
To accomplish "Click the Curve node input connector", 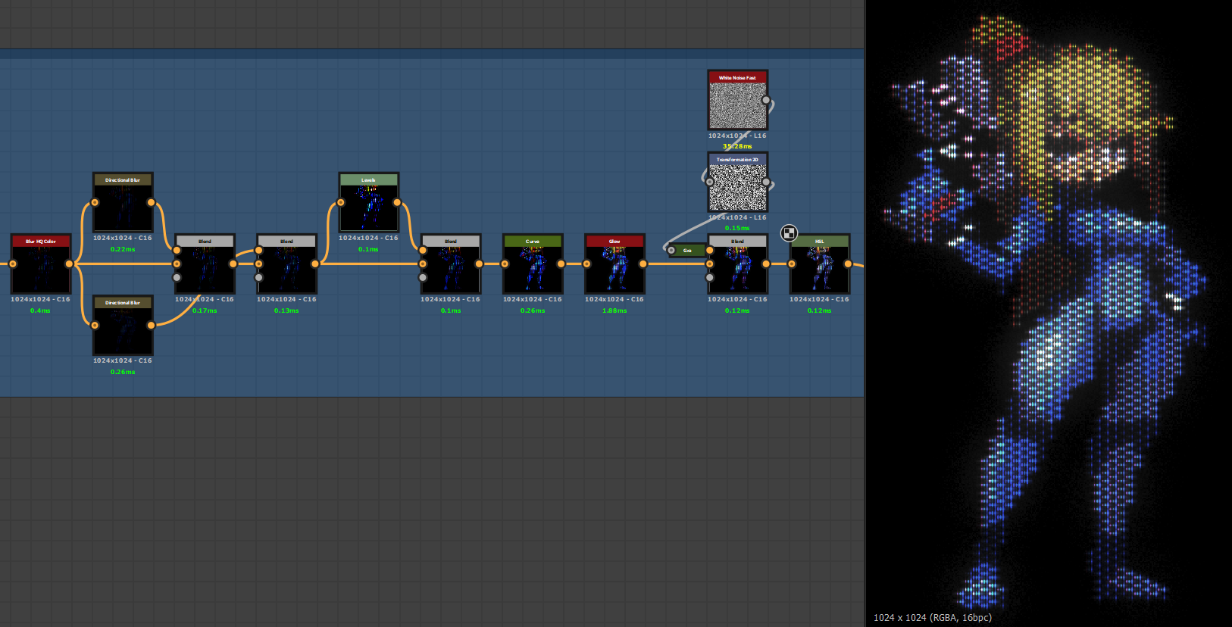I will [505, 264].
